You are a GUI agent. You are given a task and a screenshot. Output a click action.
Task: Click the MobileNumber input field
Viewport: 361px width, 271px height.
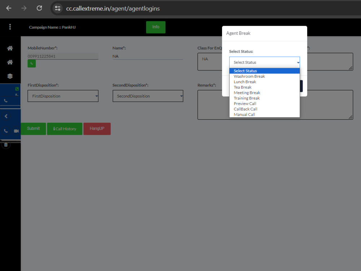(x=63, y=56)
